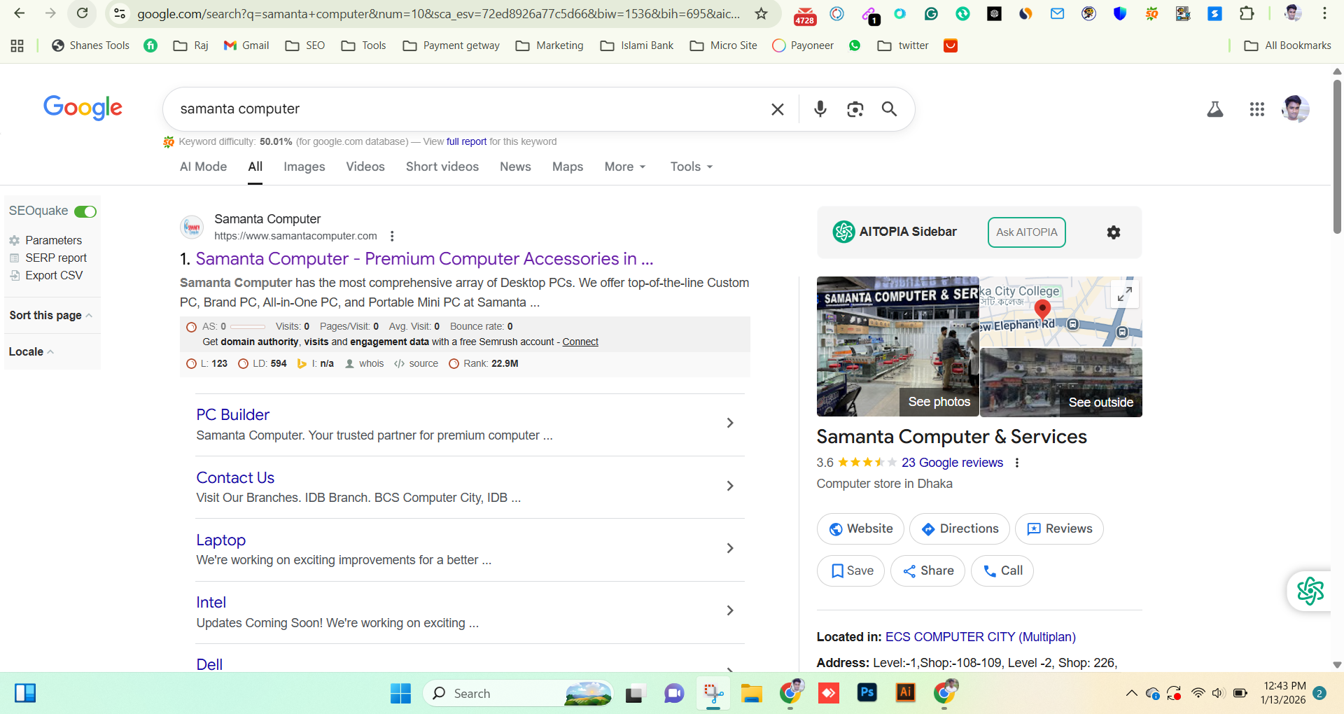1344x714 pixels.
Task: Click the page vertical scrollbar thumb
Action: click(x=1337, y=156)
